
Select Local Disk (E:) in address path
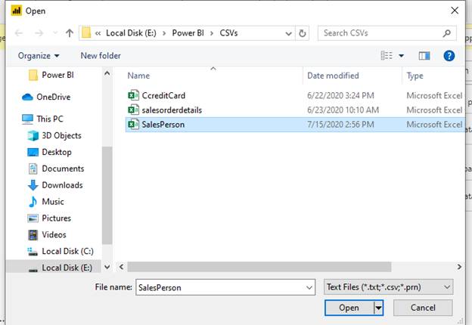coord(131,33)
